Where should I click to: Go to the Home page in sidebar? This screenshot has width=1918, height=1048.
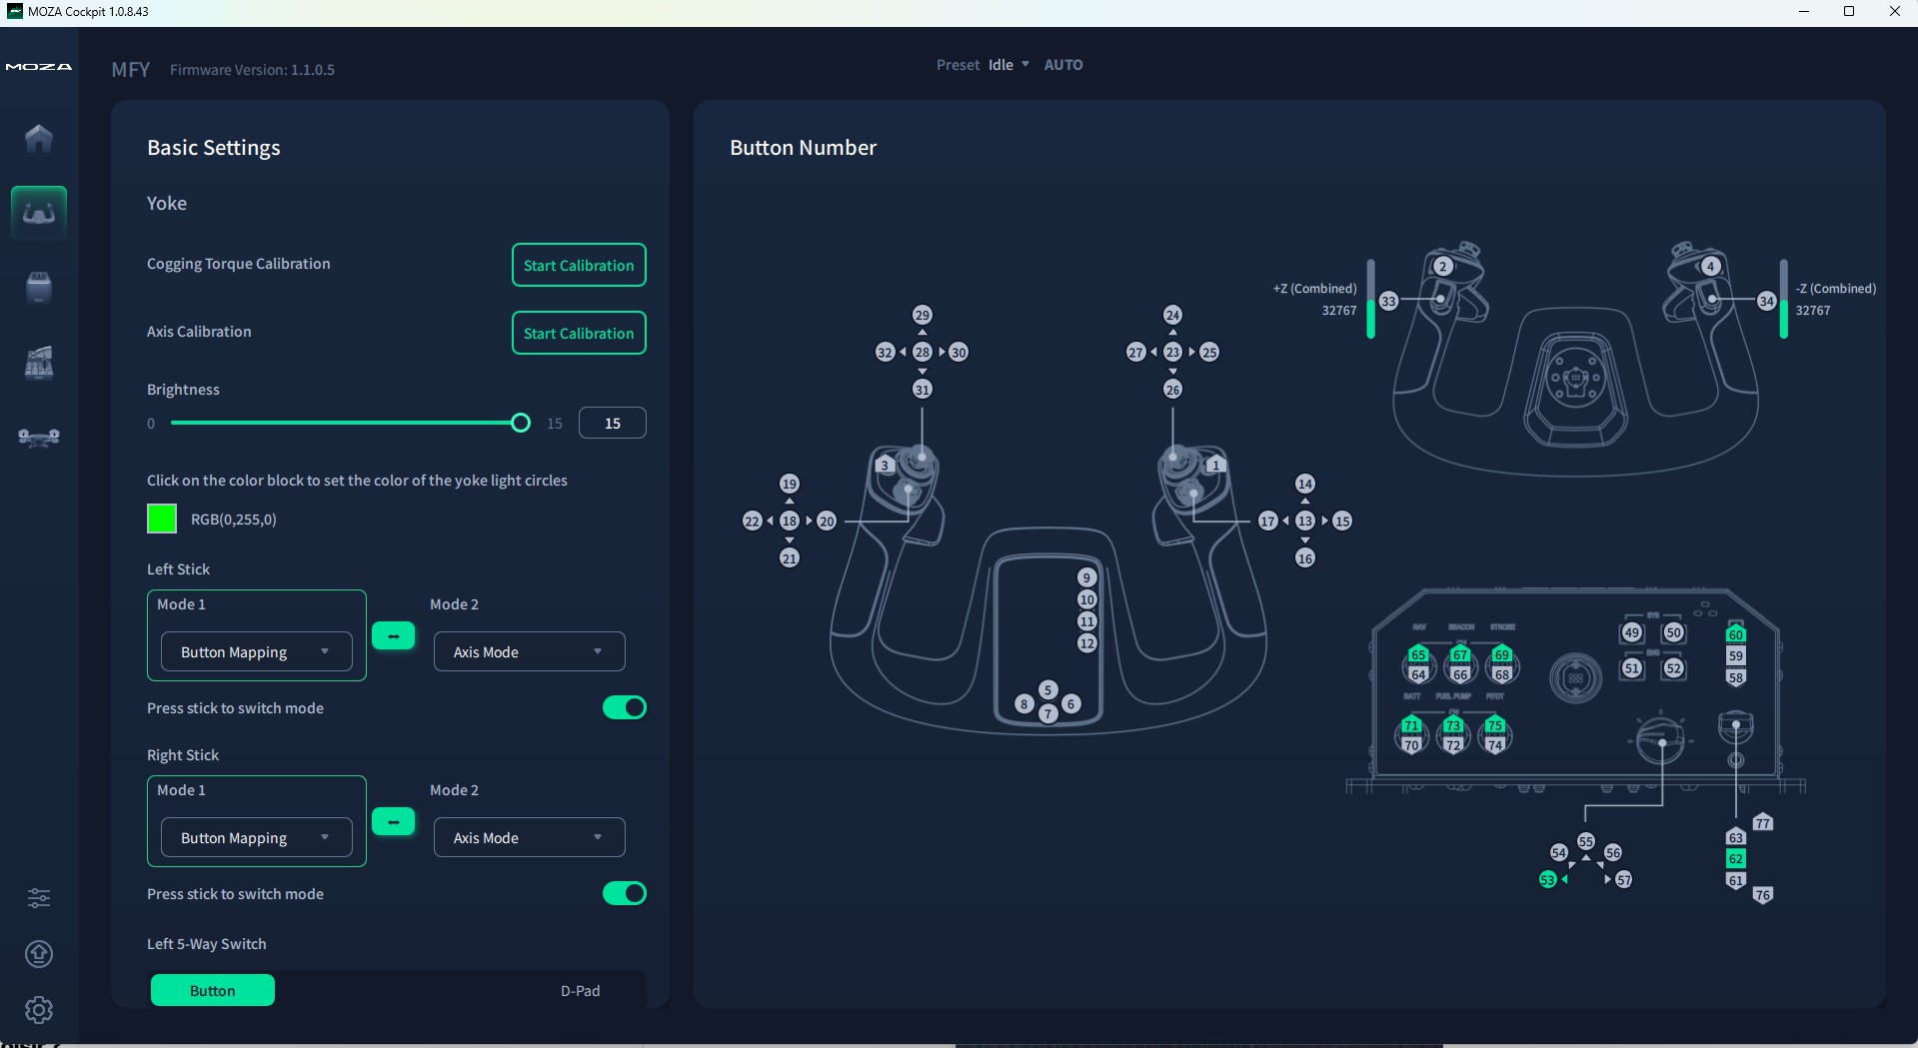point(39,138)
